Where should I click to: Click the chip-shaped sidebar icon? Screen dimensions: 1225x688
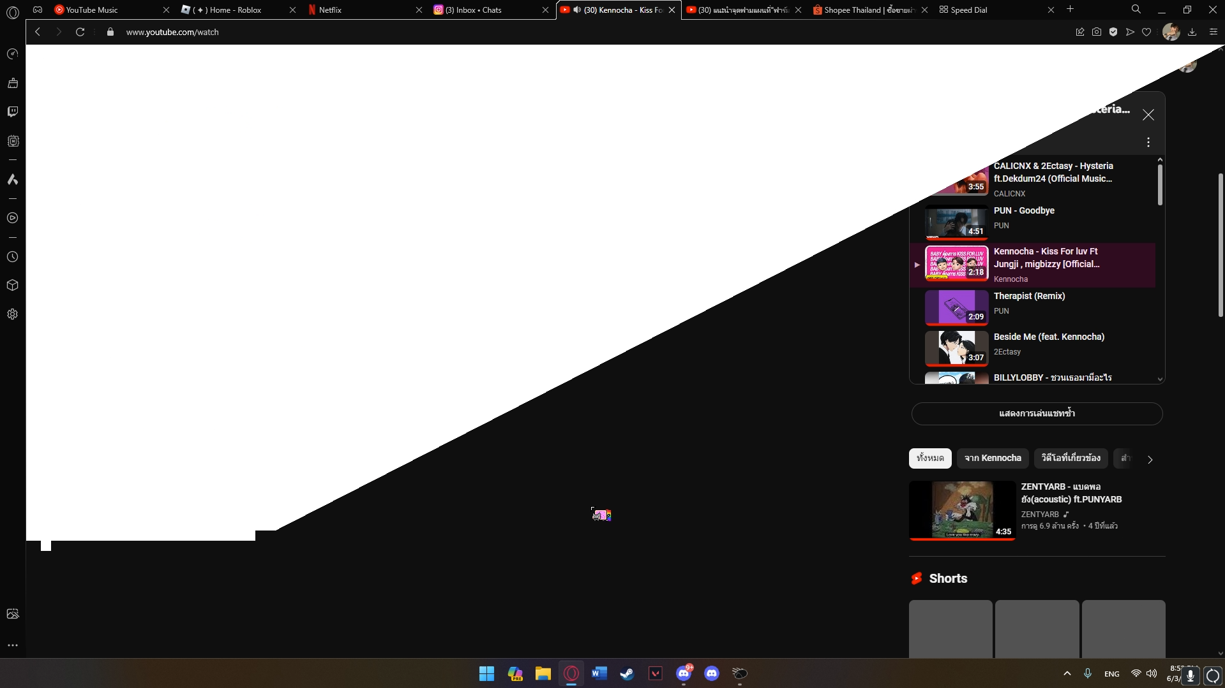(x=12, y=141)
